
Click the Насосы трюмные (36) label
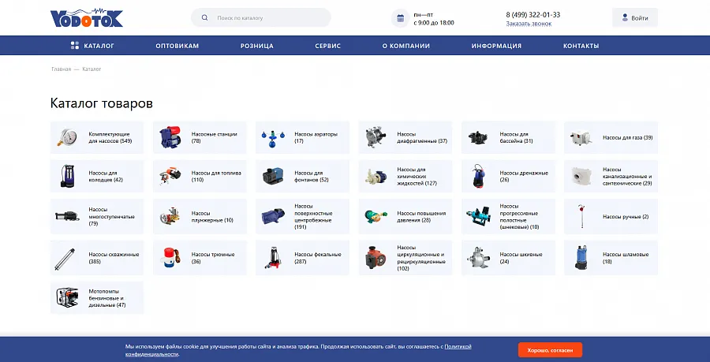tap(213, 258)
